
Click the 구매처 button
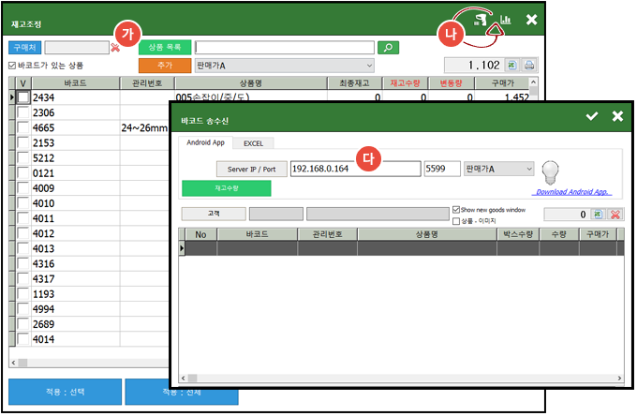click(24, 48)
